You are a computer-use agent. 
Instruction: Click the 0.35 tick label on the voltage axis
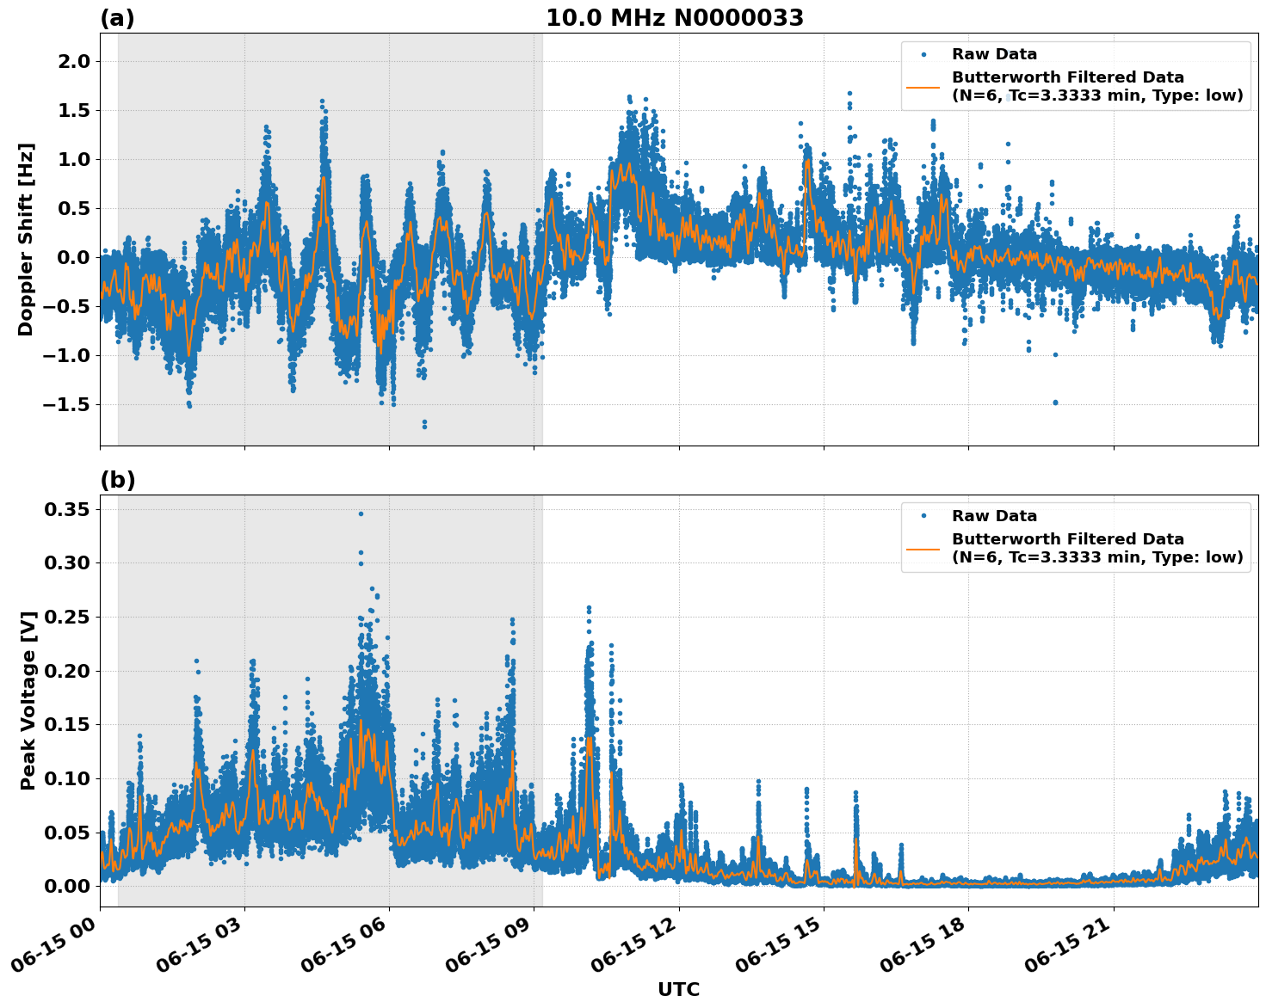click(68, 509)
